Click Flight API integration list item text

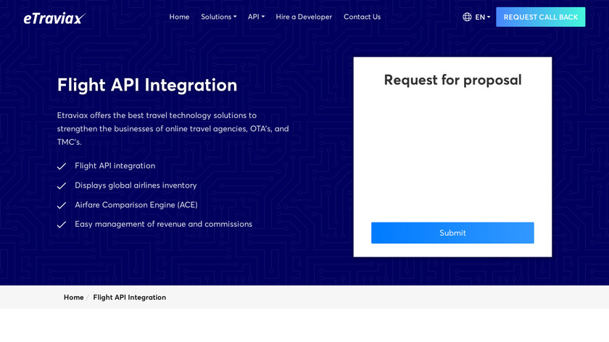click(115, 166)
